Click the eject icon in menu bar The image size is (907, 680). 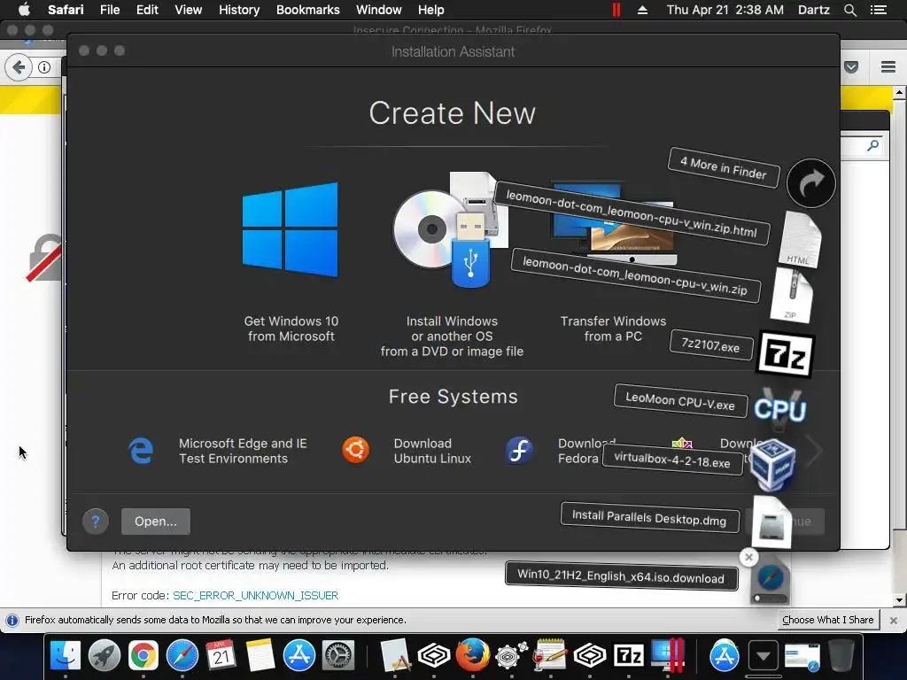click(x=642, y=10)
